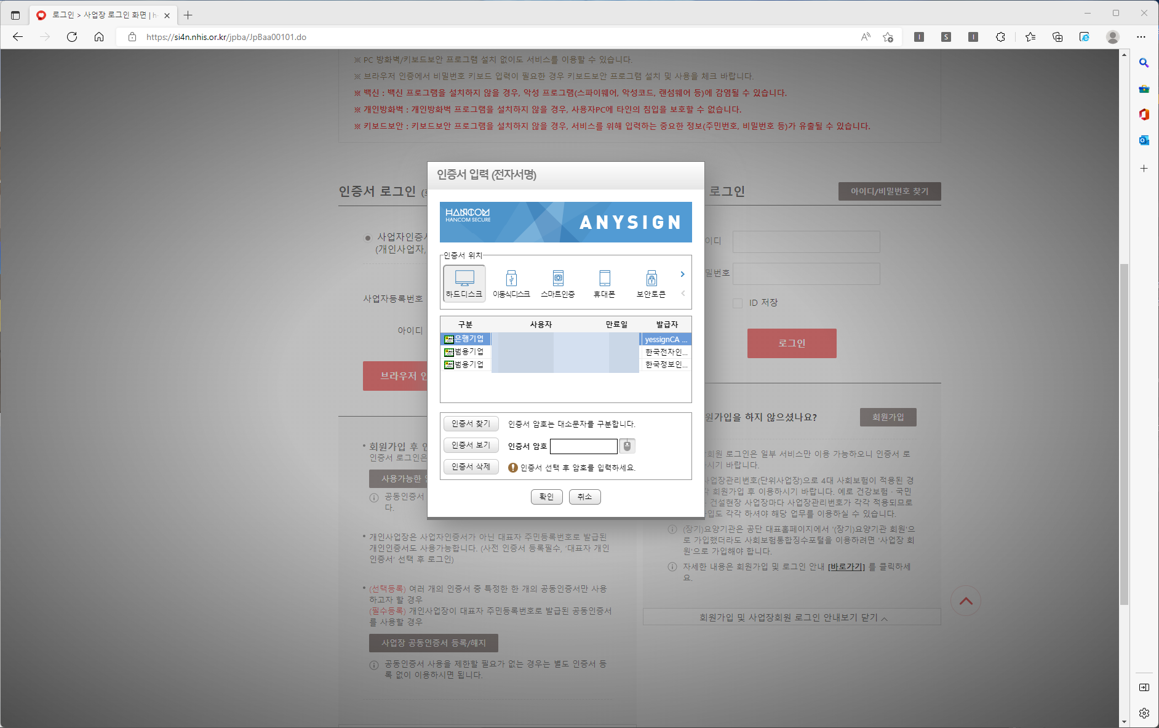The width and height of the screenshot is (1159, 728).
Task: Open the sidebar Microsoft 365 icon
Action: click(x=1144, y=114)
